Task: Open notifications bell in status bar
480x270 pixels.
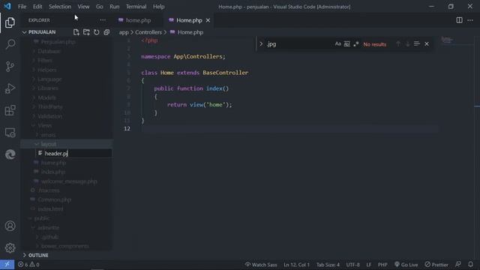Action: 470,265
